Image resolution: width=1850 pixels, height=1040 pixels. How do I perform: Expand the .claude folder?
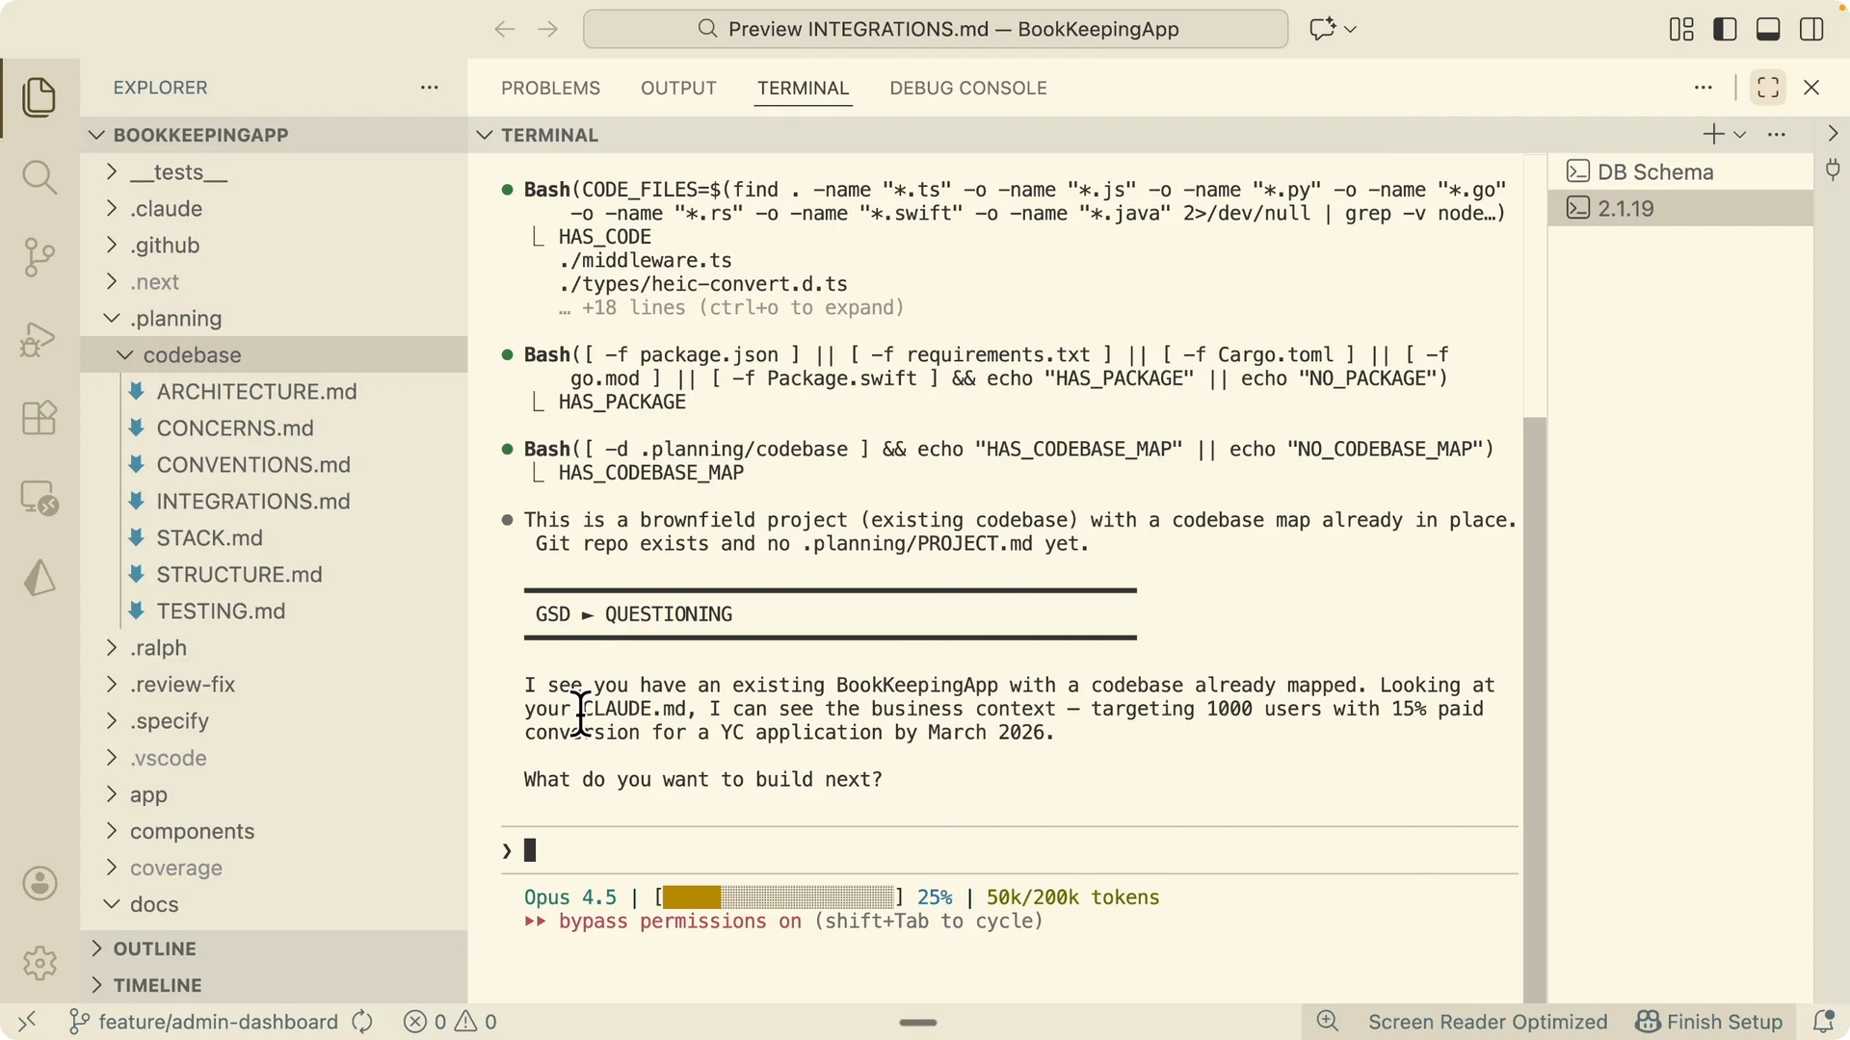(x=274, y=209)
